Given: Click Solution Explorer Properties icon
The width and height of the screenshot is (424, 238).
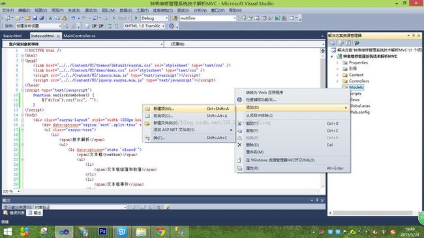Looking at the screenshot, I should coord(333,43).
